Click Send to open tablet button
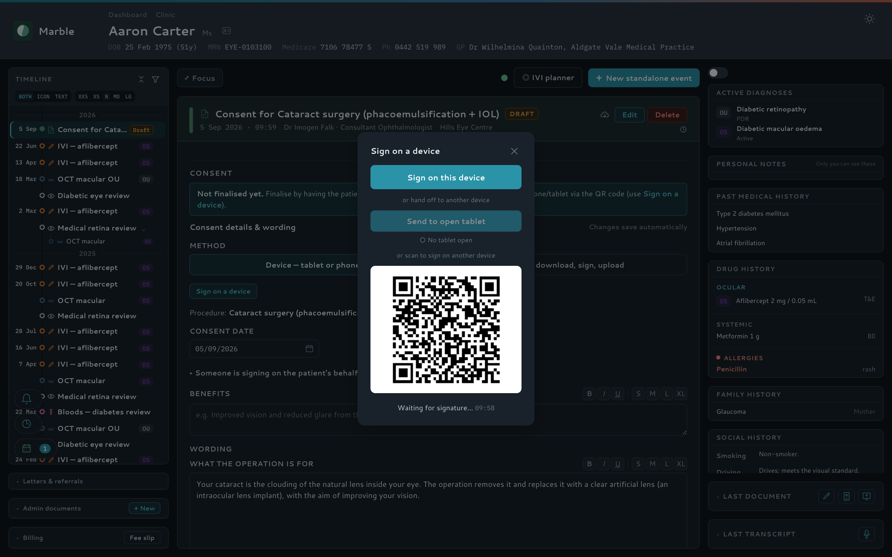Image resolution: width=892 pixels, height=557 pixels. (446, 221)
